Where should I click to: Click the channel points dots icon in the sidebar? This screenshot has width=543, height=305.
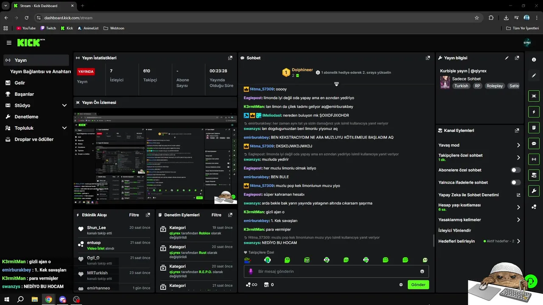coord(534,207)
